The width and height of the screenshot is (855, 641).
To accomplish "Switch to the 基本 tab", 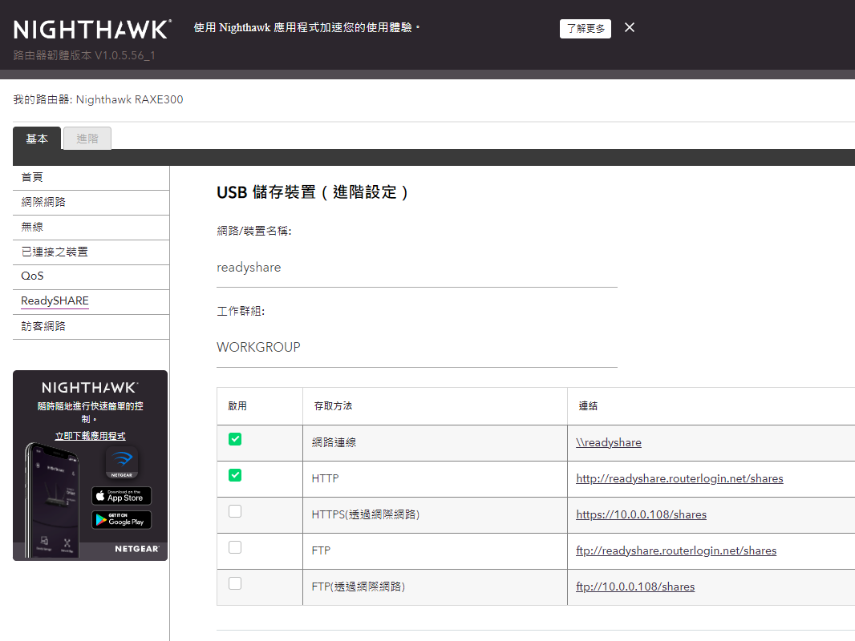I will tap(37, 139).
